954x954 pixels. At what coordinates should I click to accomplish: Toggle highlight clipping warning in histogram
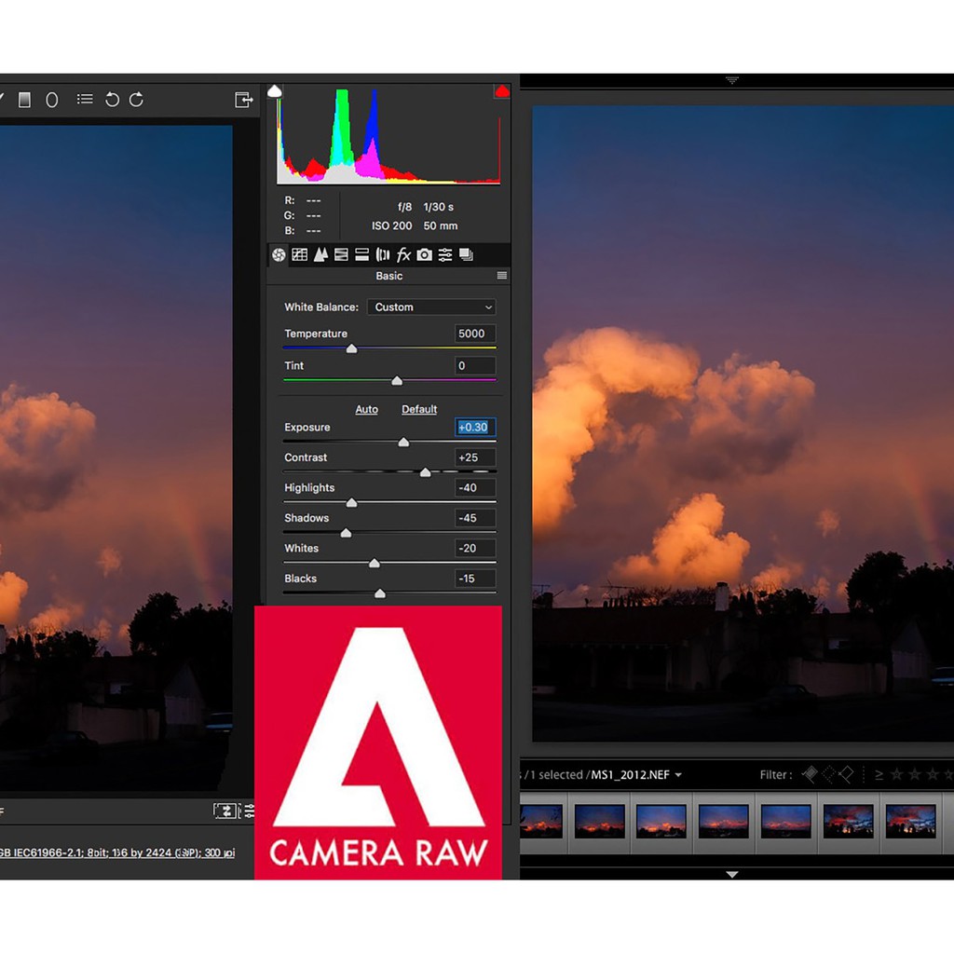[502, 91]
